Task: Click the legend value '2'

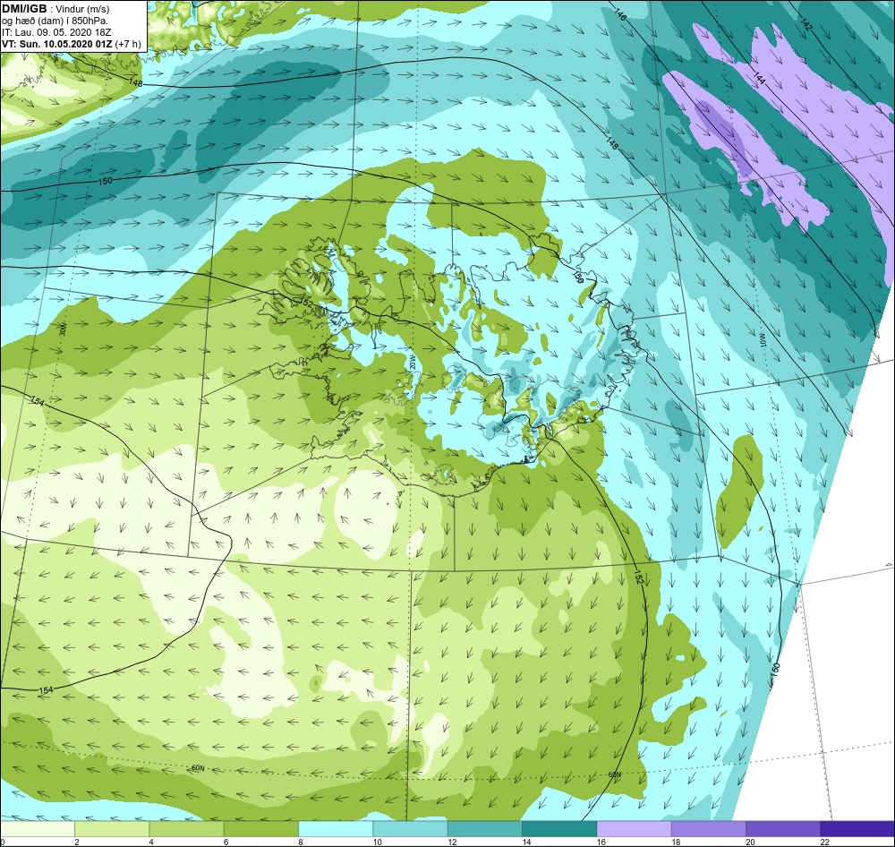Action: pyautogui.click(x=76, y=842)
